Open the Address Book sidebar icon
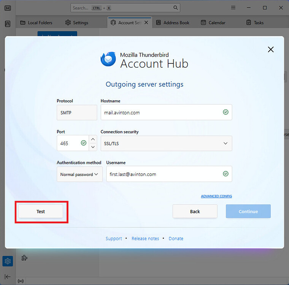The image size is (289, 285). point(8,24)
